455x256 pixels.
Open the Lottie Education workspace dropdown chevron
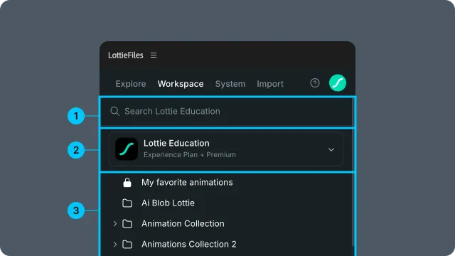[331, 149]
